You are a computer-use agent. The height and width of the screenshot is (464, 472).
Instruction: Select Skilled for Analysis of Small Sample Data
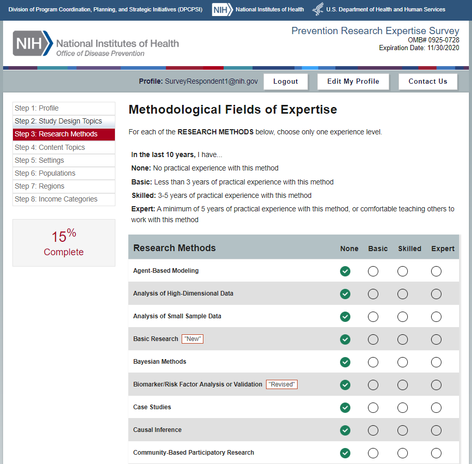pyautogui.click(x=403, y=317)
